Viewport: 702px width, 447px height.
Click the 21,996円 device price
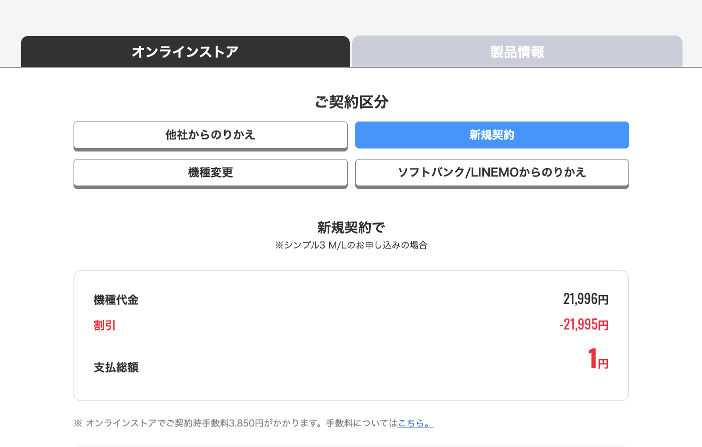pyautogui.click(x=585, y=299)
